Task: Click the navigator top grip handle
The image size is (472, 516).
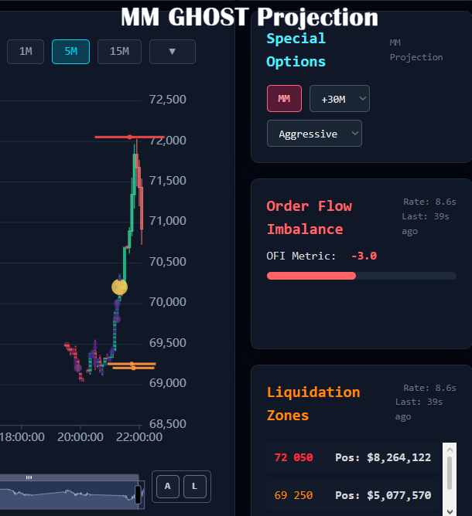Action: (29, 477)
